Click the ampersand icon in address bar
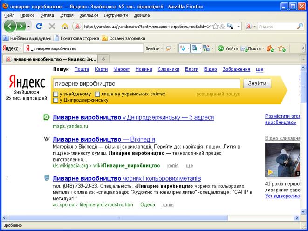308x231 pixels. 222,26
